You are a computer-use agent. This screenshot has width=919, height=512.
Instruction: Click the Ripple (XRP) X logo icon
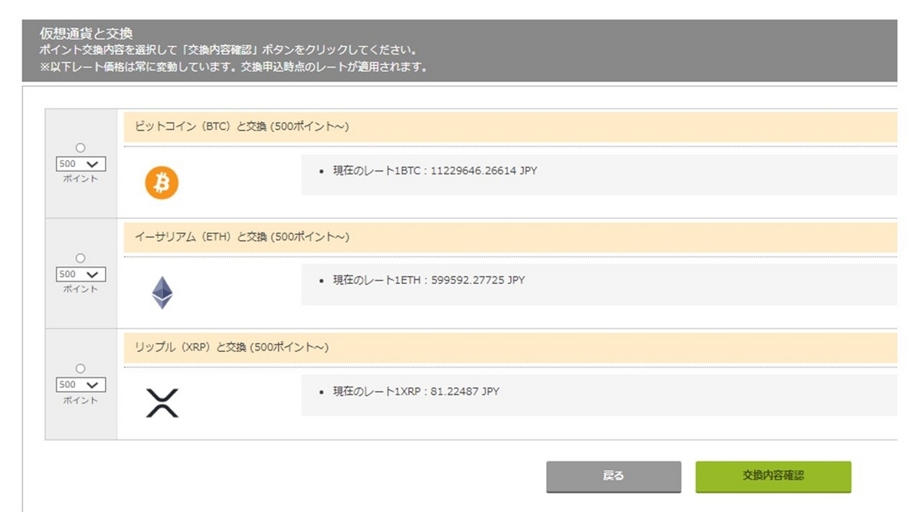(162, 404)
